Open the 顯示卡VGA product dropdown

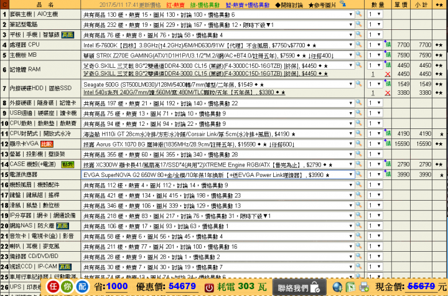[218, 144]
